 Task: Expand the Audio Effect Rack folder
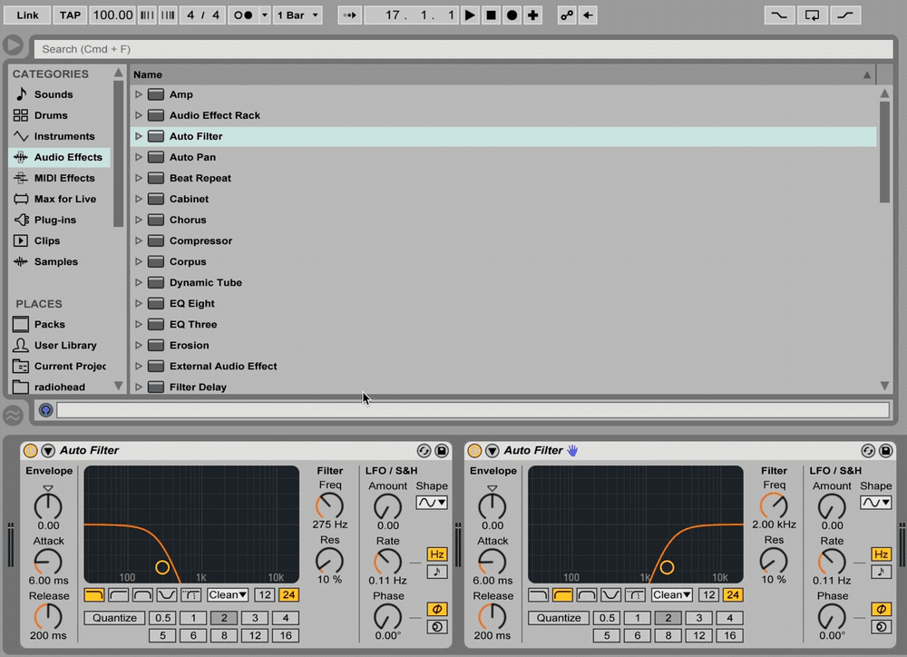[138, 115]
